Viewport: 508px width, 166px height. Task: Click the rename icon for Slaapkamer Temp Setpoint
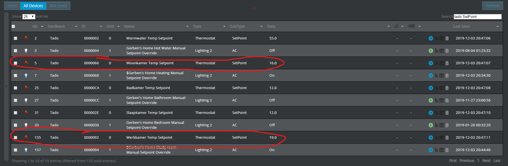pyautogui.click(x=436, y=113)
